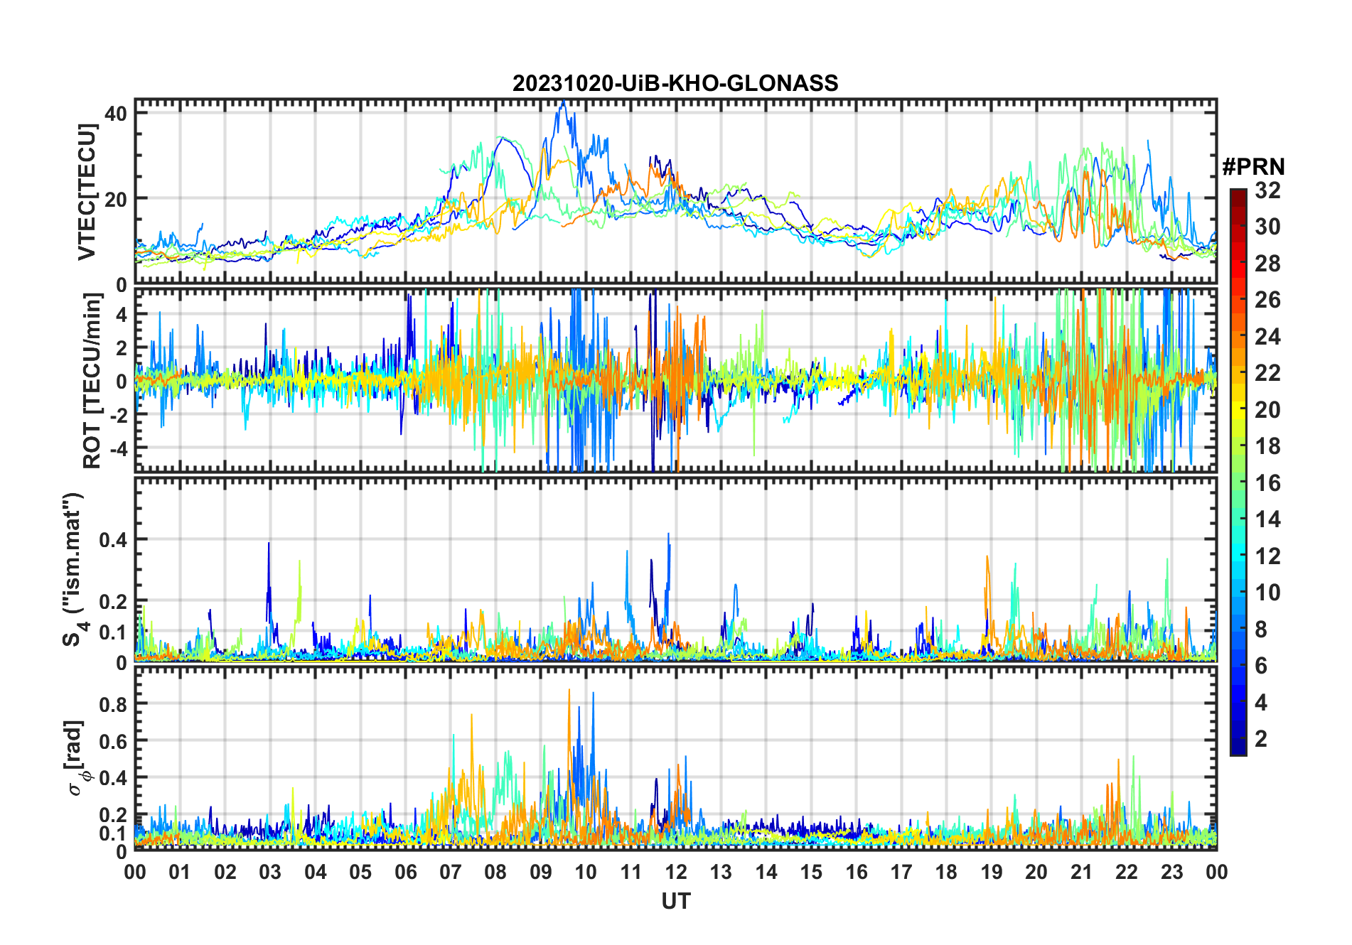Click the plot title 20231020-UiB-KHO-GLONASS
Viewport: 1352px width, 945px height.
point(675,84)
